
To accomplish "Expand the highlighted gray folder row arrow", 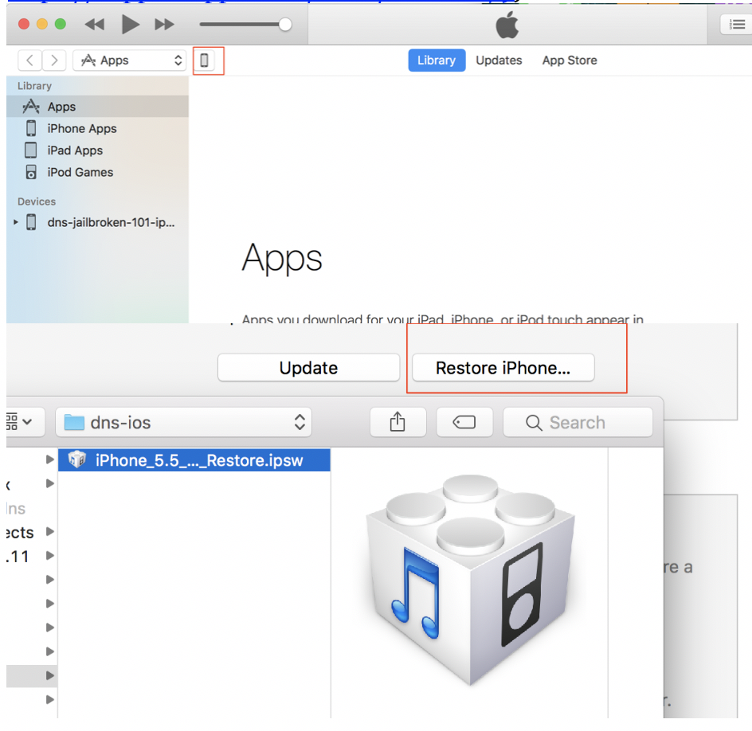I will (x=50, y=675).
